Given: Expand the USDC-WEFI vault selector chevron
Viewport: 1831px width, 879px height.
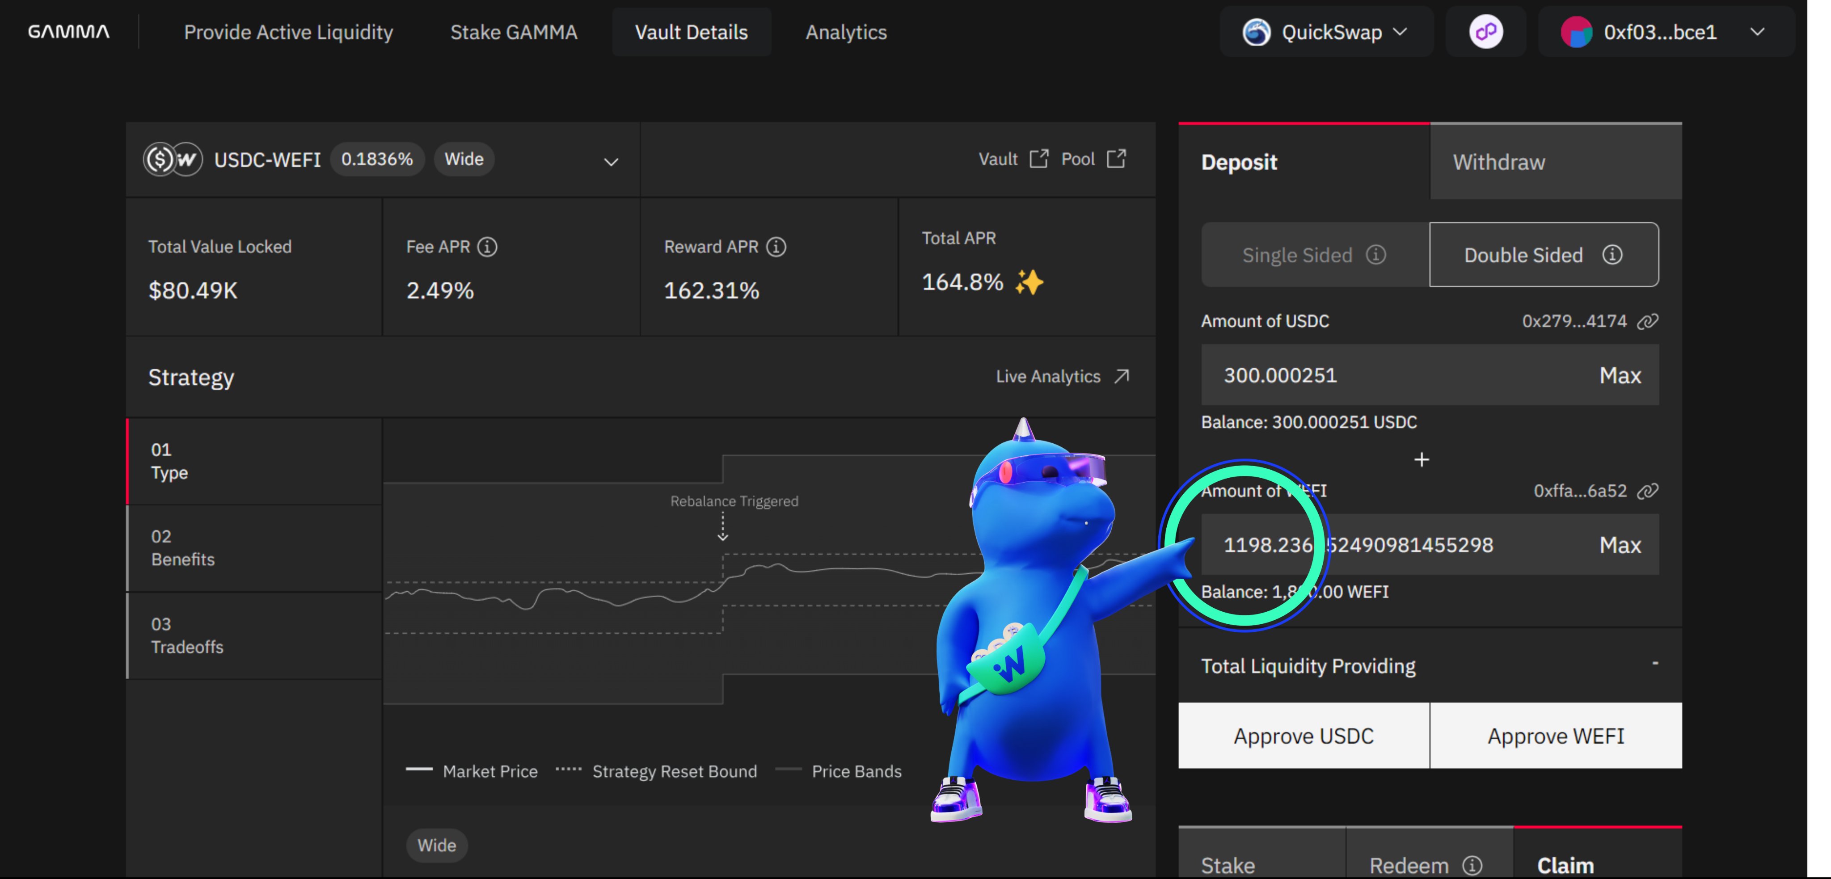Looking at the screenshot, I should (611, 162).
